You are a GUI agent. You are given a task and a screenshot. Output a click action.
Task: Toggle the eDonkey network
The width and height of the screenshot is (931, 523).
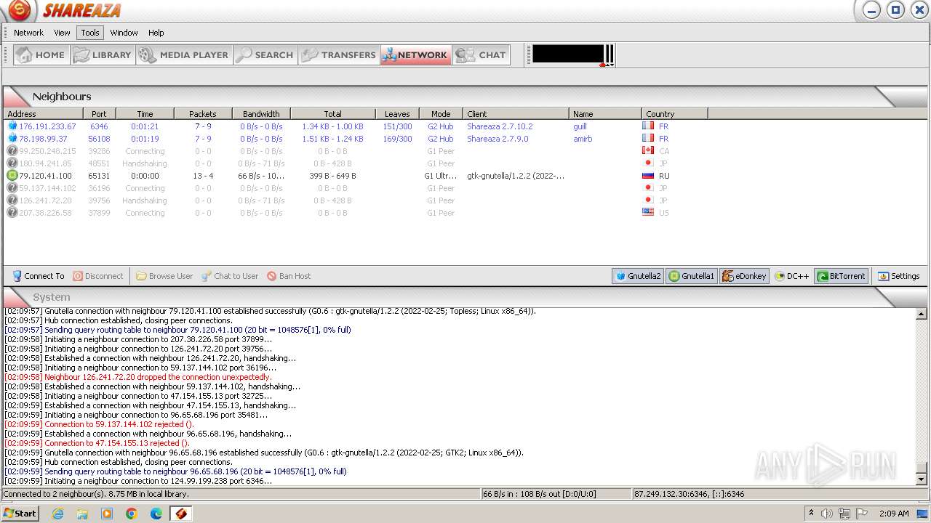745,276
